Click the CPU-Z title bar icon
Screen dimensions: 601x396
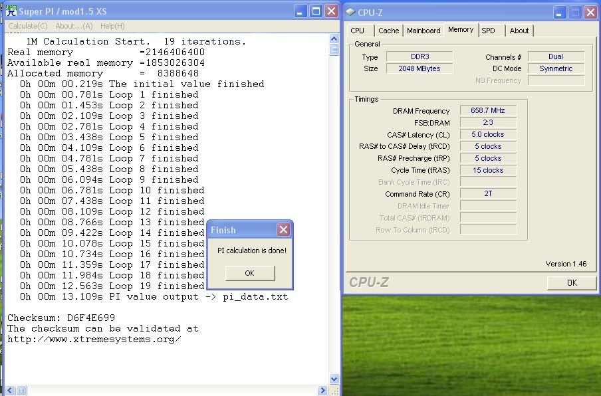pos(350,12)
